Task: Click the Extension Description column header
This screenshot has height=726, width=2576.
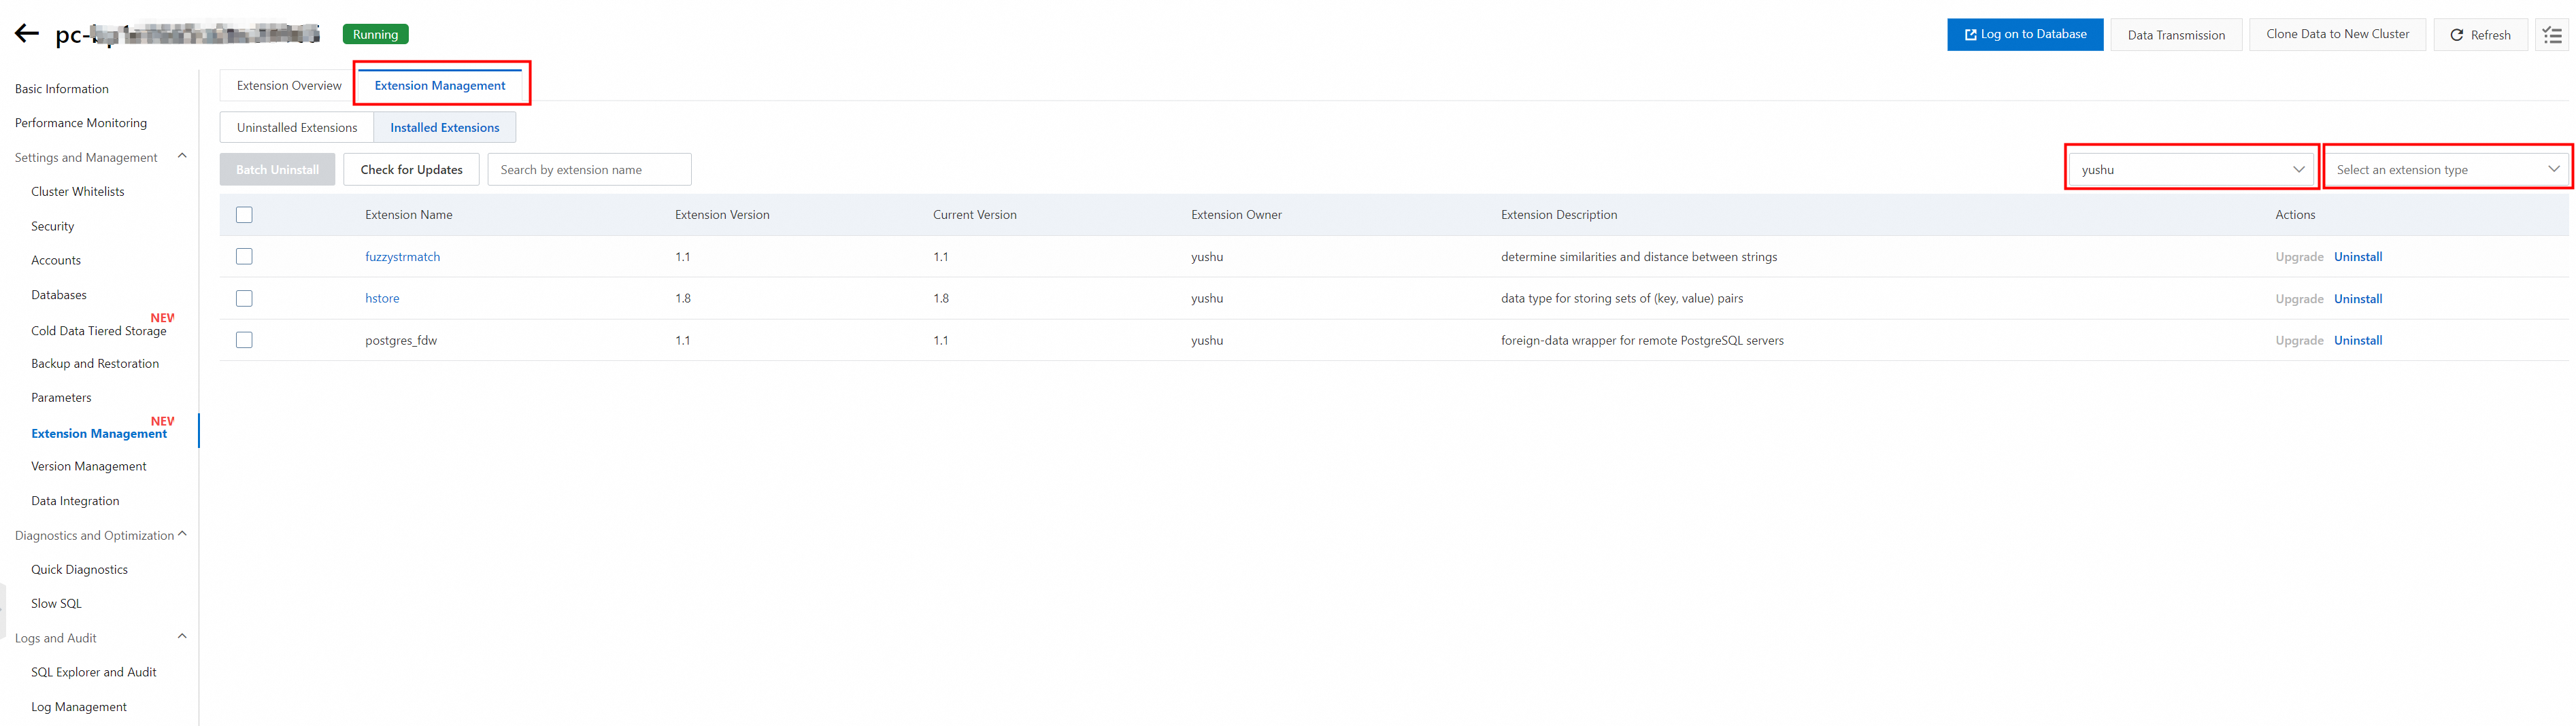Action: coord(1558,215)
